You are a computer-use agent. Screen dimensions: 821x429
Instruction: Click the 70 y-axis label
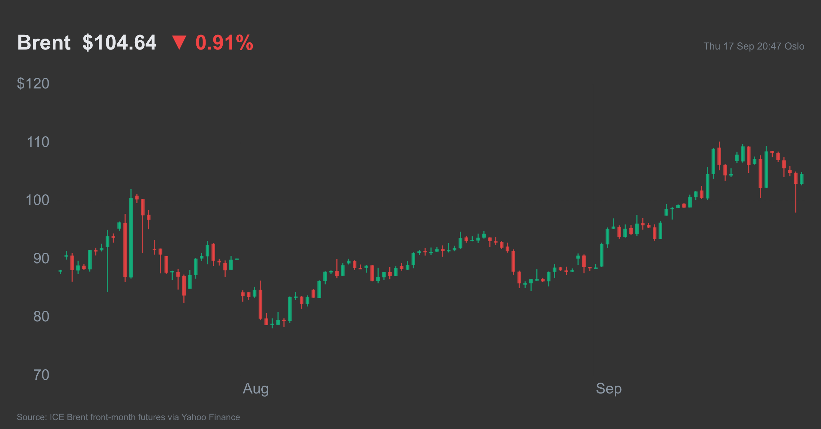tap(41, 375)
